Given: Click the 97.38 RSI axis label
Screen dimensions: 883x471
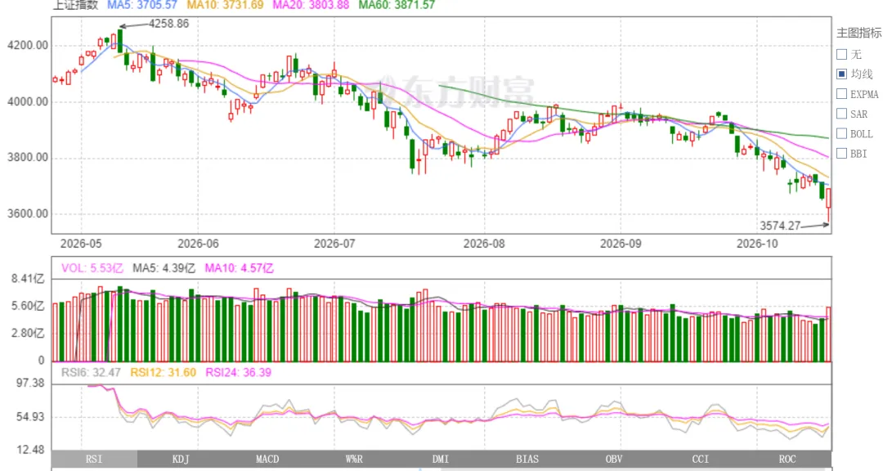Looking at the screenshot, I should (x=32, y=384).
